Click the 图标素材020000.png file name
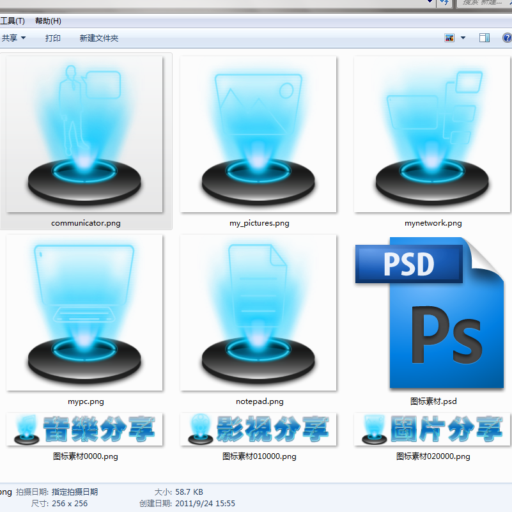This screenshot has width=512, height=512. tap(433, 456)
